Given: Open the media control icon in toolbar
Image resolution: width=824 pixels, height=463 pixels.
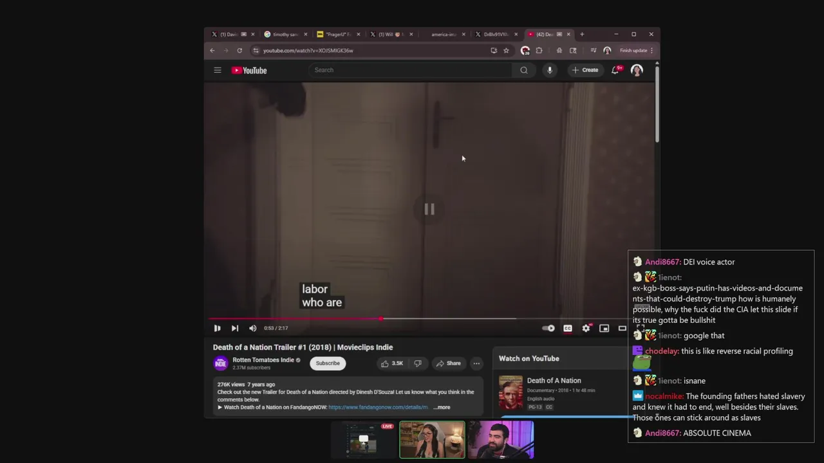Looking at the screenshot, I should tap(593, 50).
